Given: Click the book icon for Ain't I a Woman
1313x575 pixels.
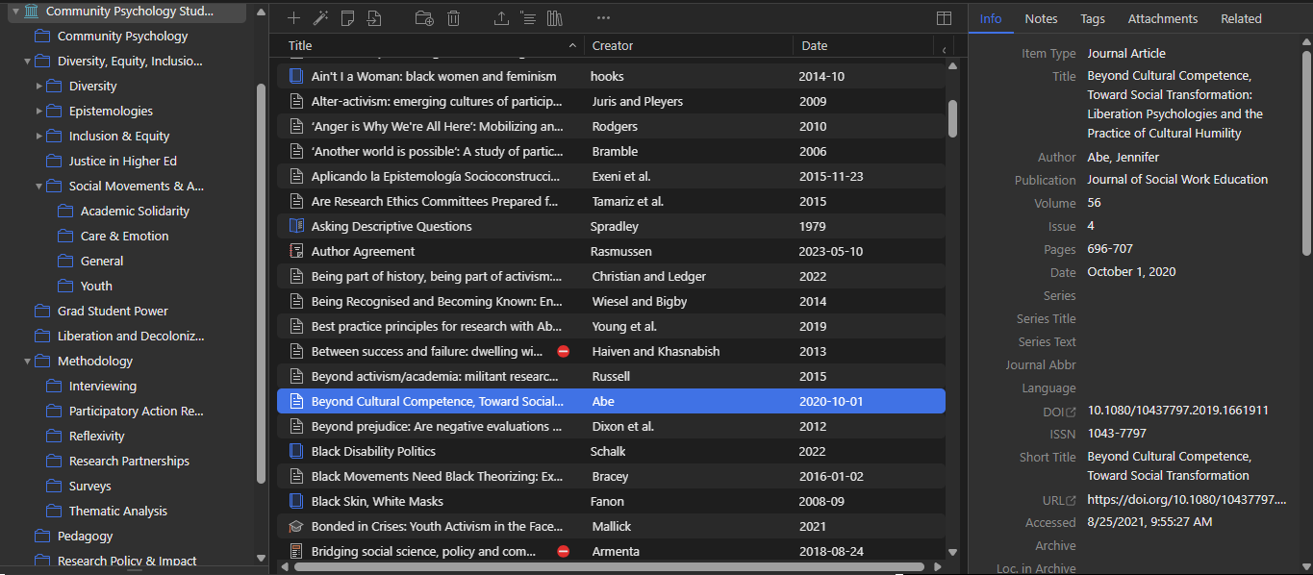Looking at the screenshot, I should 296,76.
